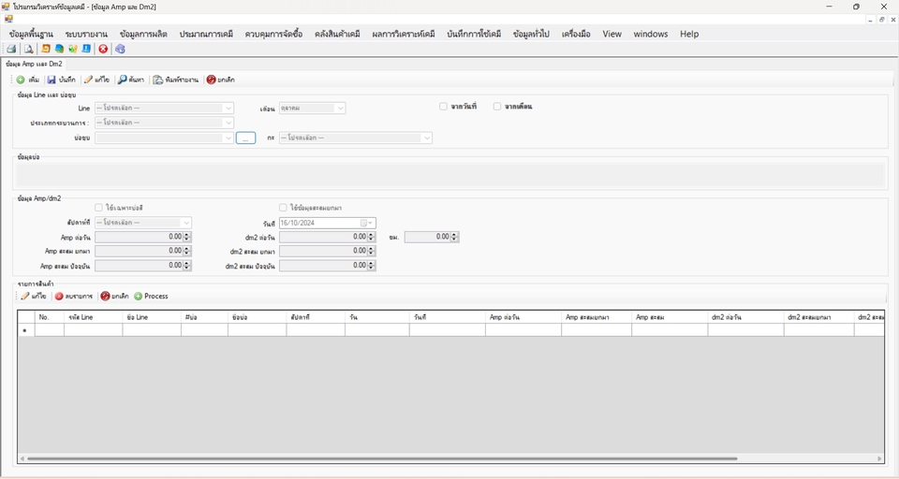Click the No. column header

(50, 317)
